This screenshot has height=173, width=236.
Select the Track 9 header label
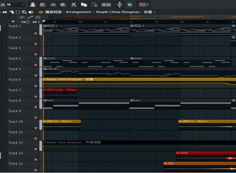[15, 111]
